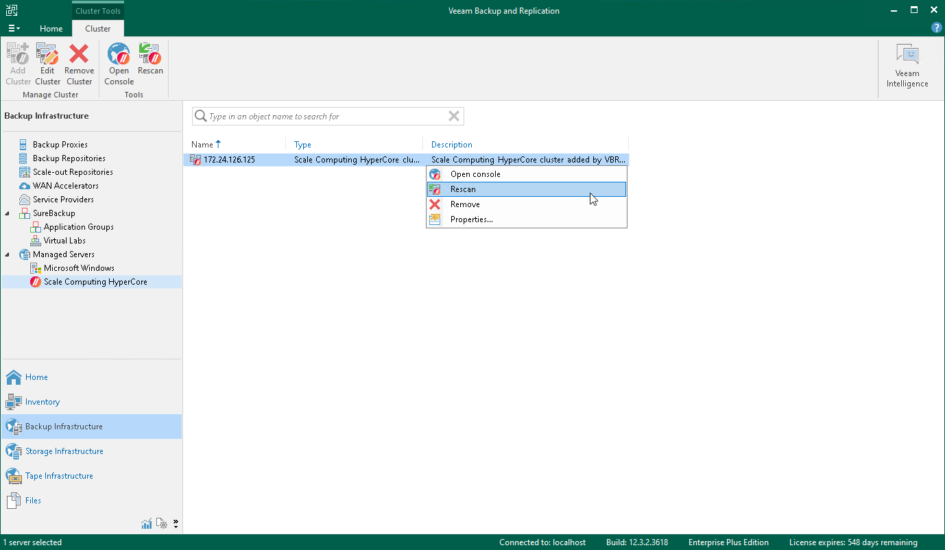
Task: Collapse the Managed Servers node using its arrow
Action: point(8,254)
